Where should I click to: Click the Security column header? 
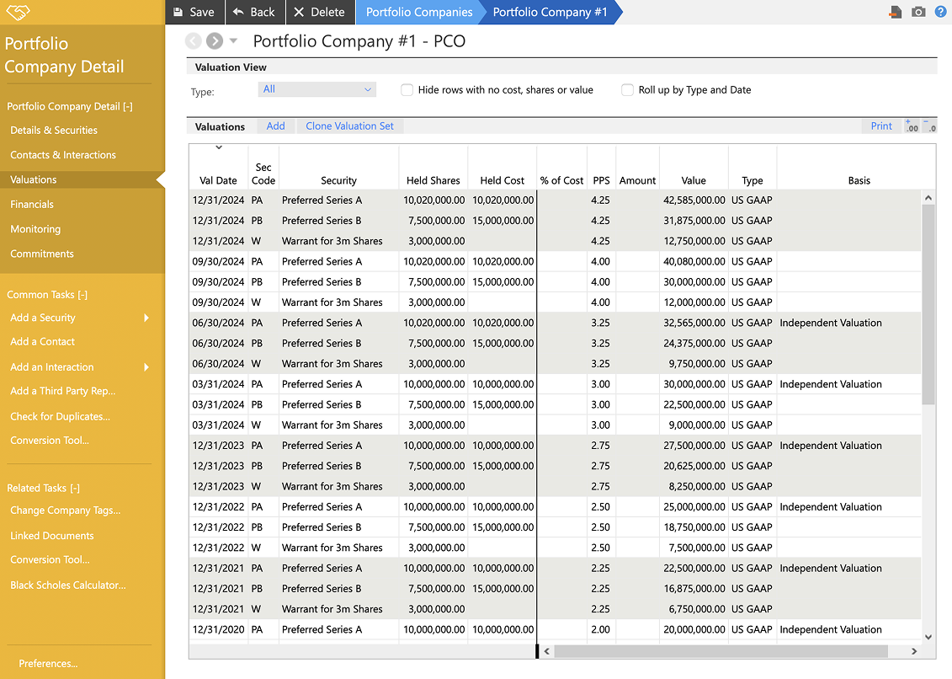[338, 180]
